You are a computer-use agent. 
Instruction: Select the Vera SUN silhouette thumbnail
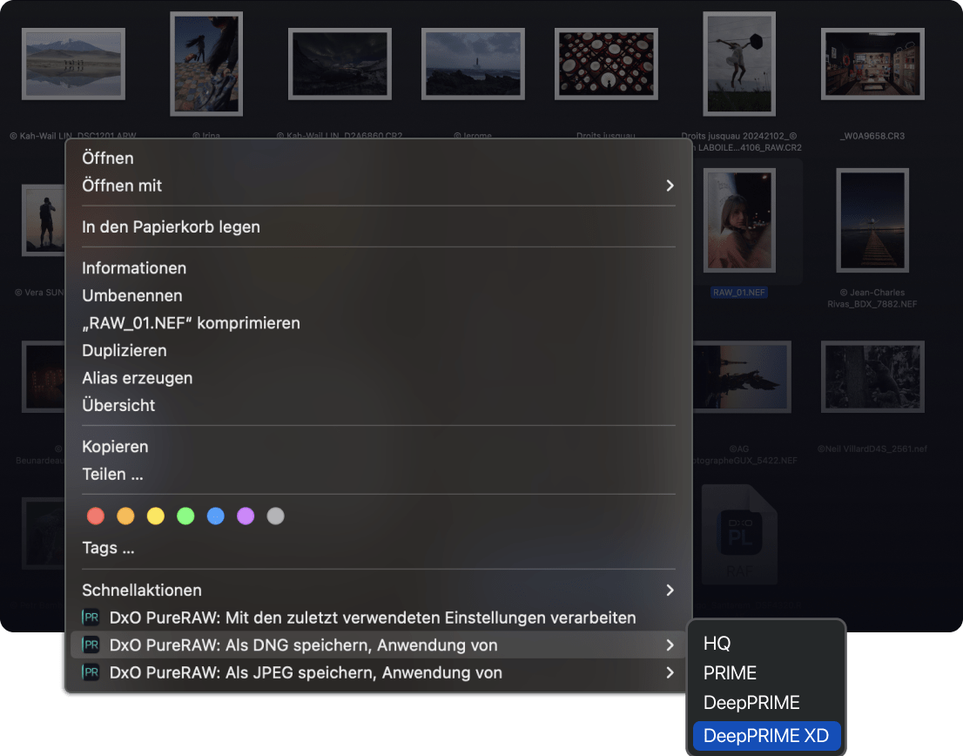pyautogui.click(x=44, y=219)
